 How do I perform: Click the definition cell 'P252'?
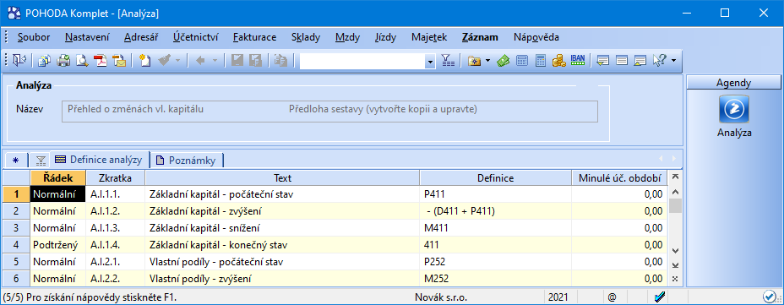[496, 263]
